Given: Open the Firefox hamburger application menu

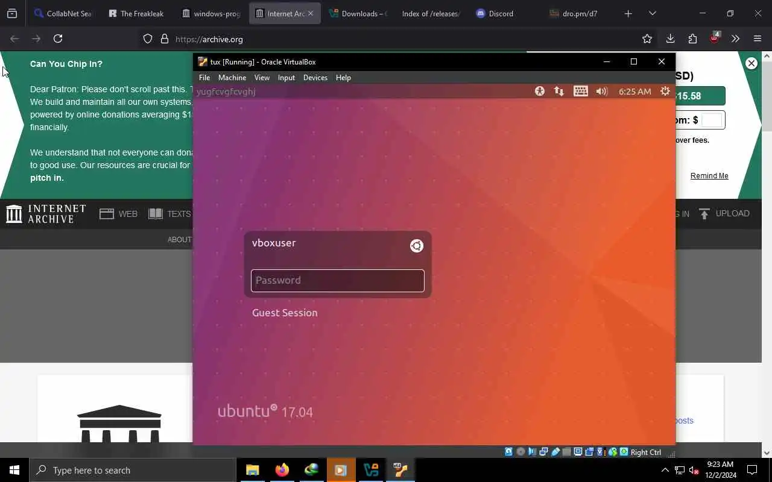Looking at the screenshot, I should (x=758, y=39).
